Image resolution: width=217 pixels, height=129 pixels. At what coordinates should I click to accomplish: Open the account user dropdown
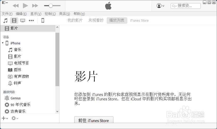pyautogui.click(x=160, y=6)
